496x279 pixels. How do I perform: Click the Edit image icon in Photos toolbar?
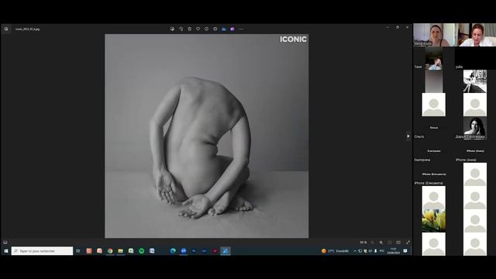click(x=172, y=29)
